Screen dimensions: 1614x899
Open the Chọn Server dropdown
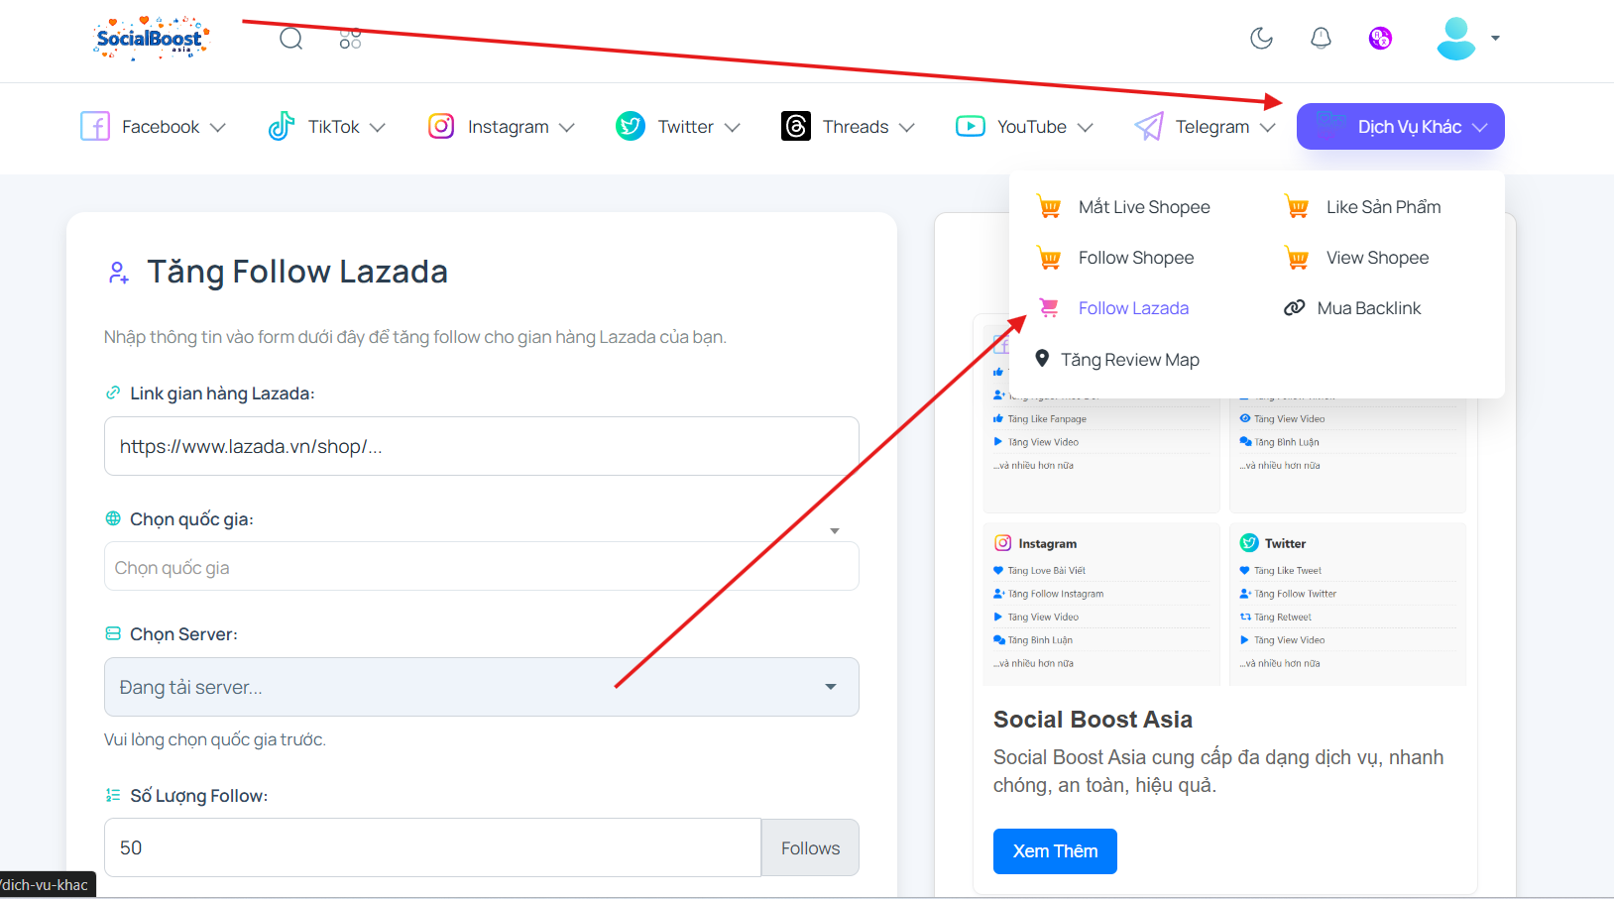(482, 687)
